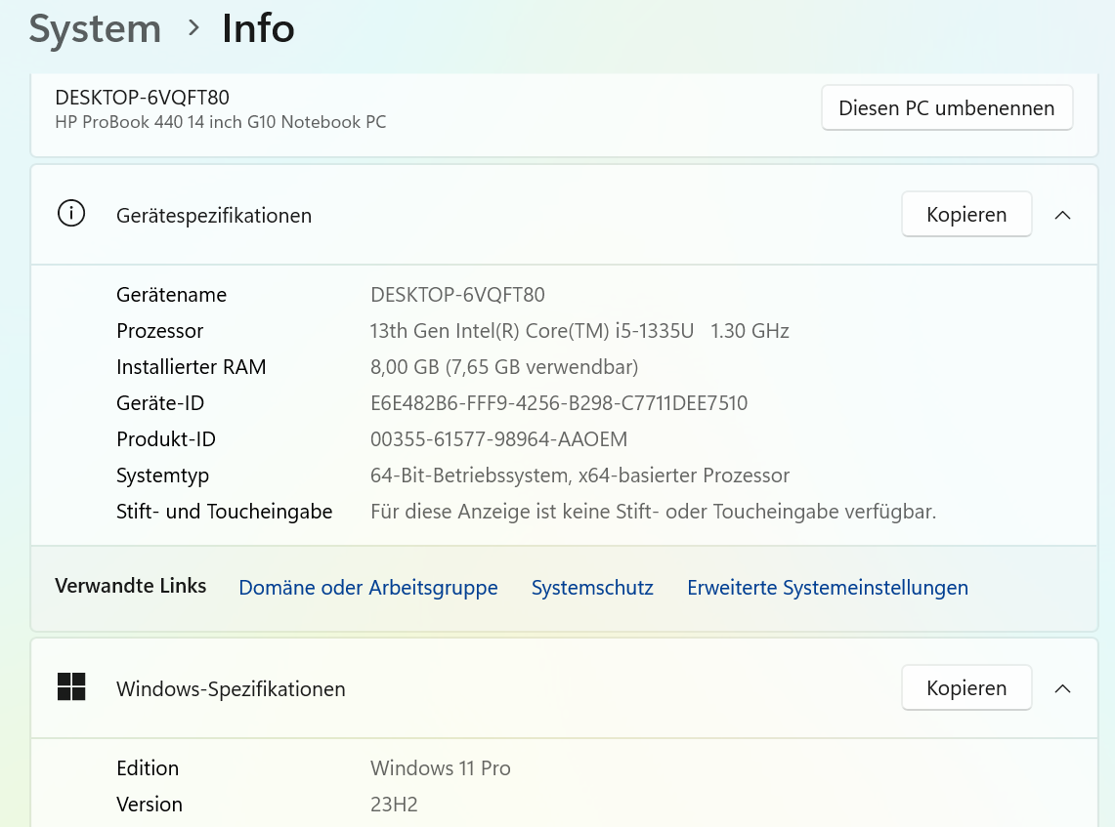Click the Produkt-ID label
The height and width of the screenshot is (827, 1115).
click(166, 439)
